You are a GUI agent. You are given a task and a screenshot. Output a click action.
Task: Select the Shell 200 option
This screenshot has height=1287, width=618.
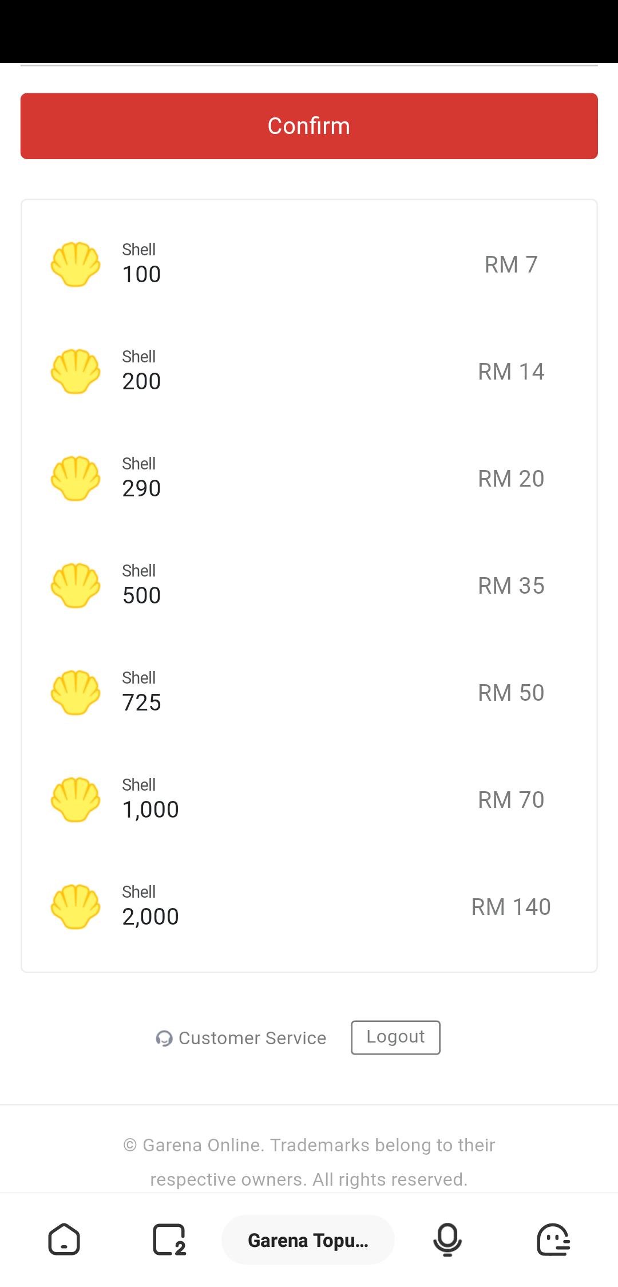pos(309,371)
